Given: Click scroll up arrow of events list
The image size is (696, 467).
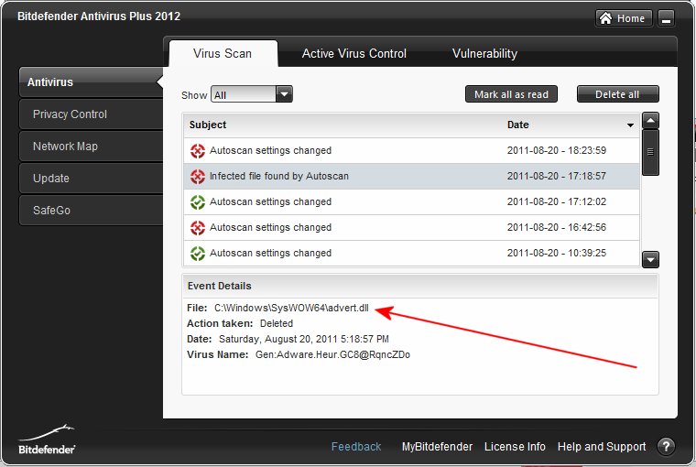Looking at the screenshot, I should [x=650, y=120].
